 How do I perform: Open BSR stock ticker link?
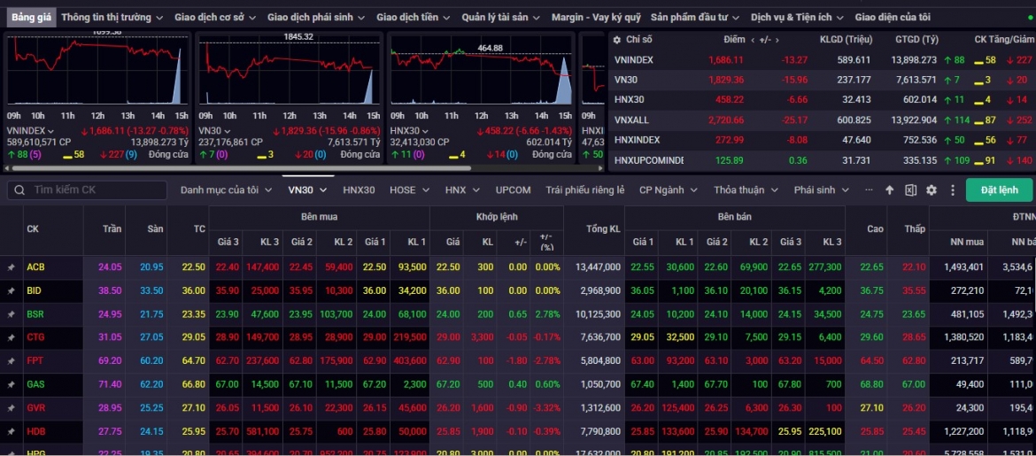point(35,314)
